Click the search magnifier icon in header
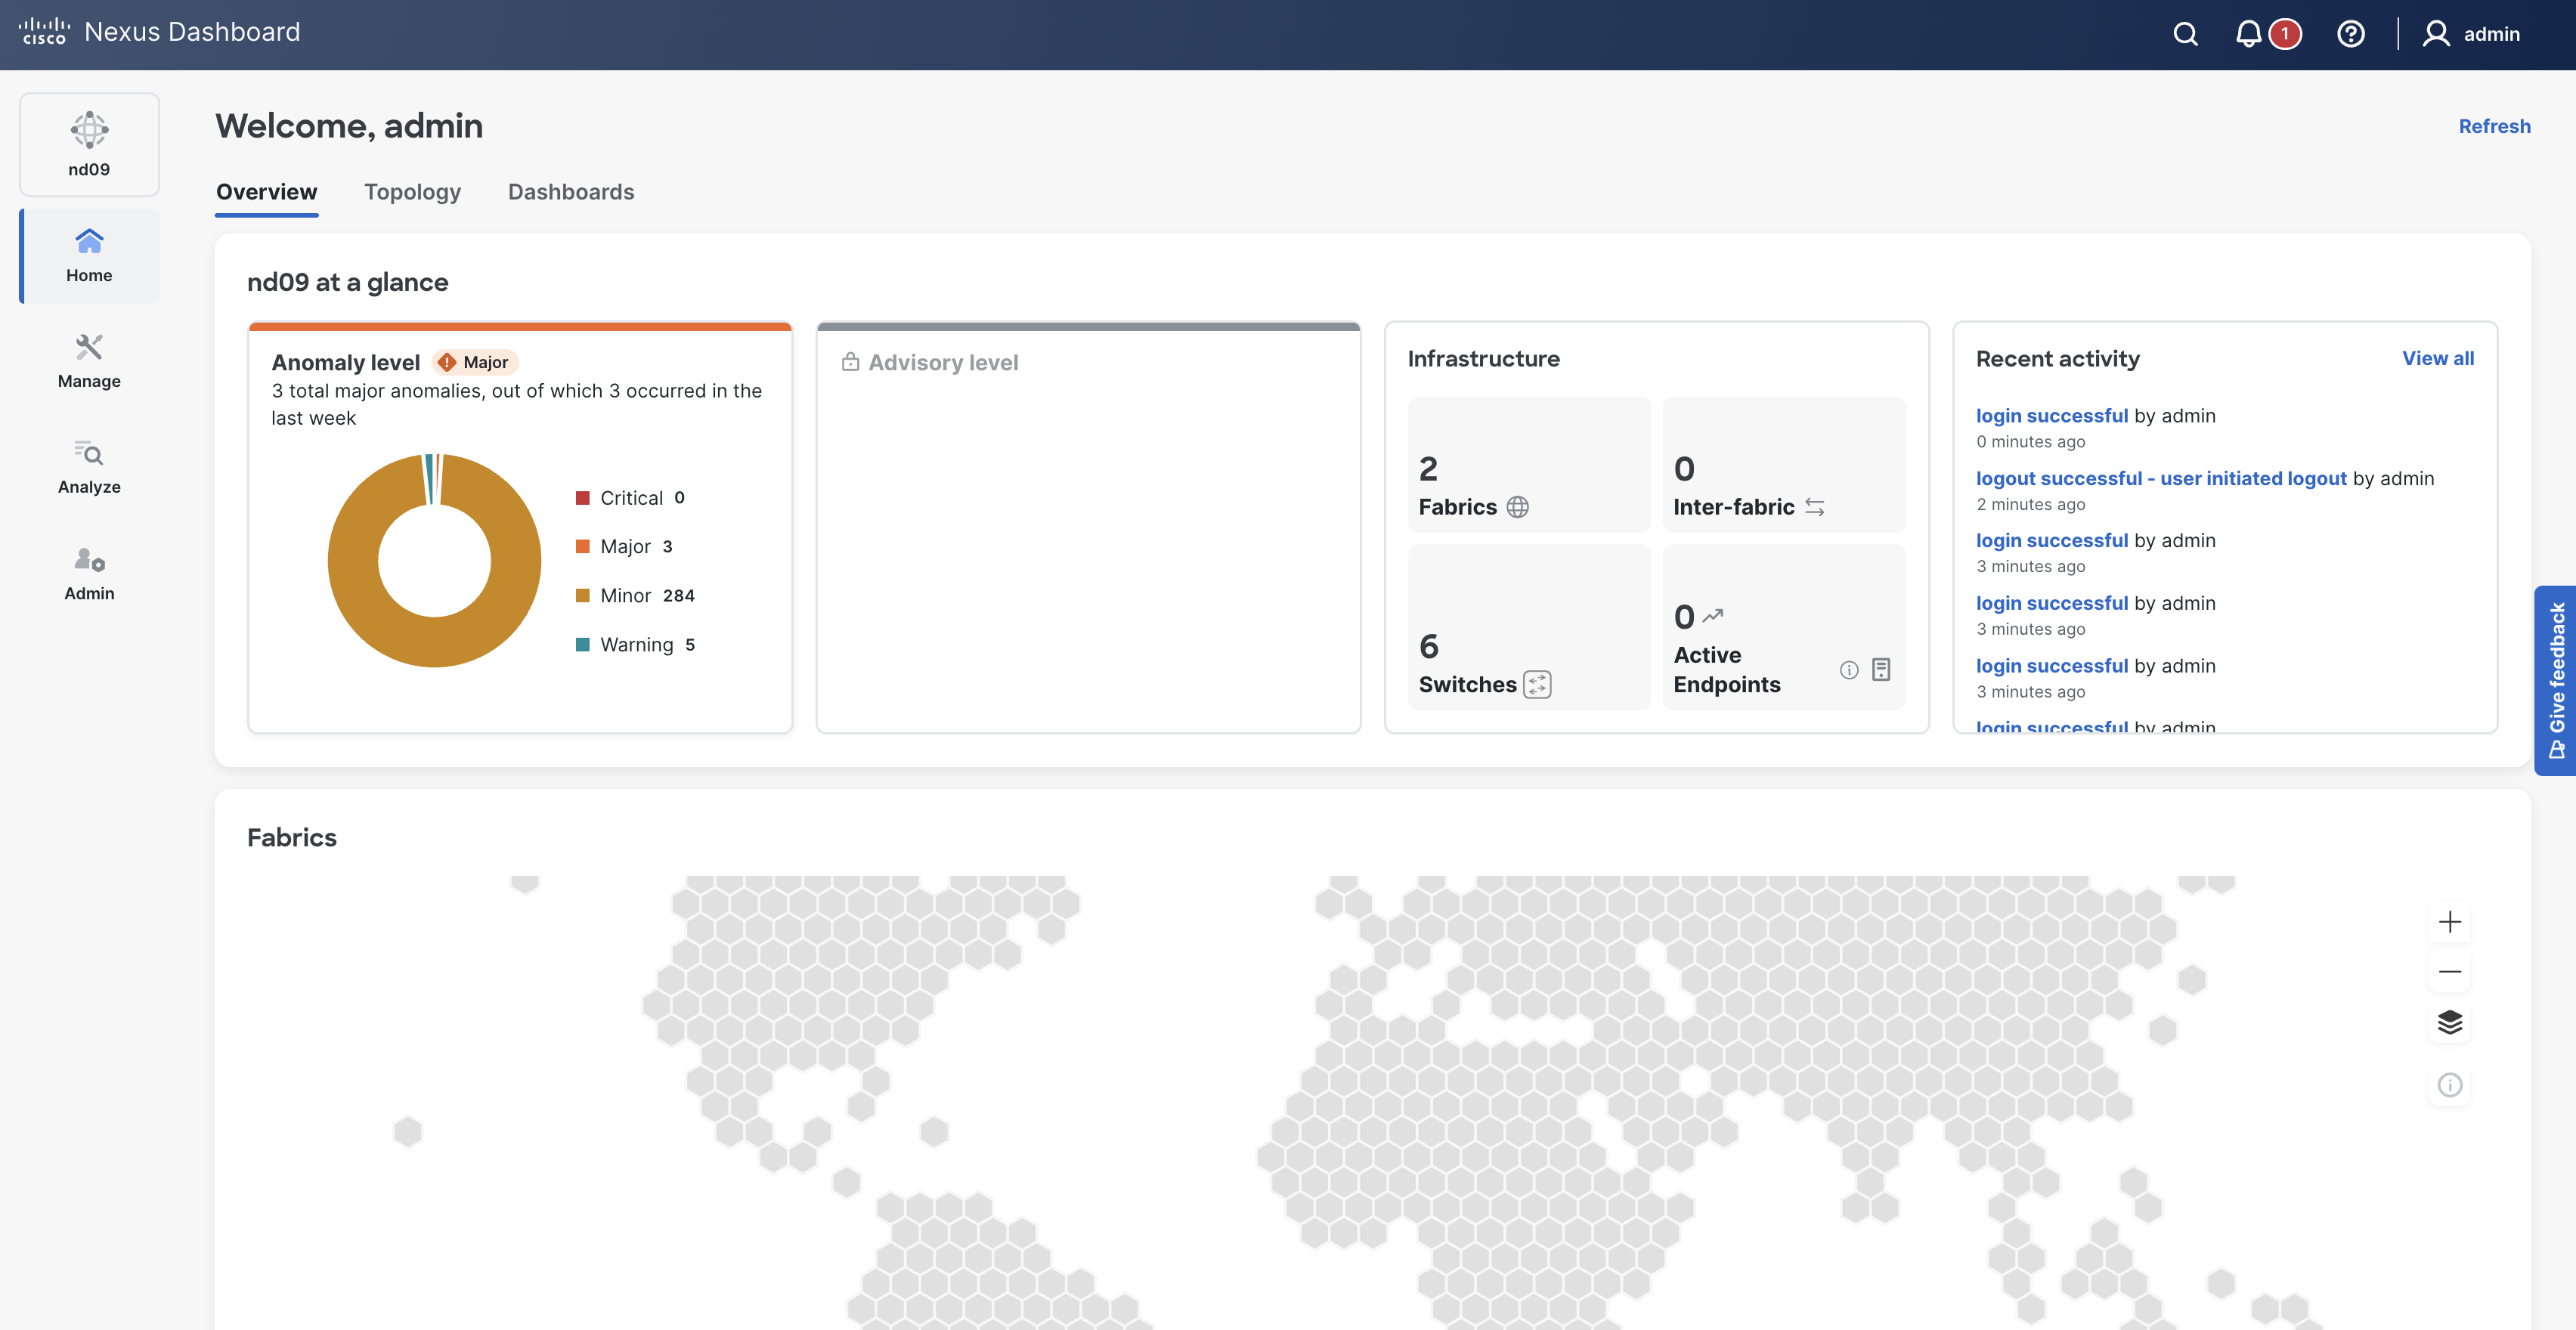This screenshot has width=2576, height=1330. point(2185,34)
